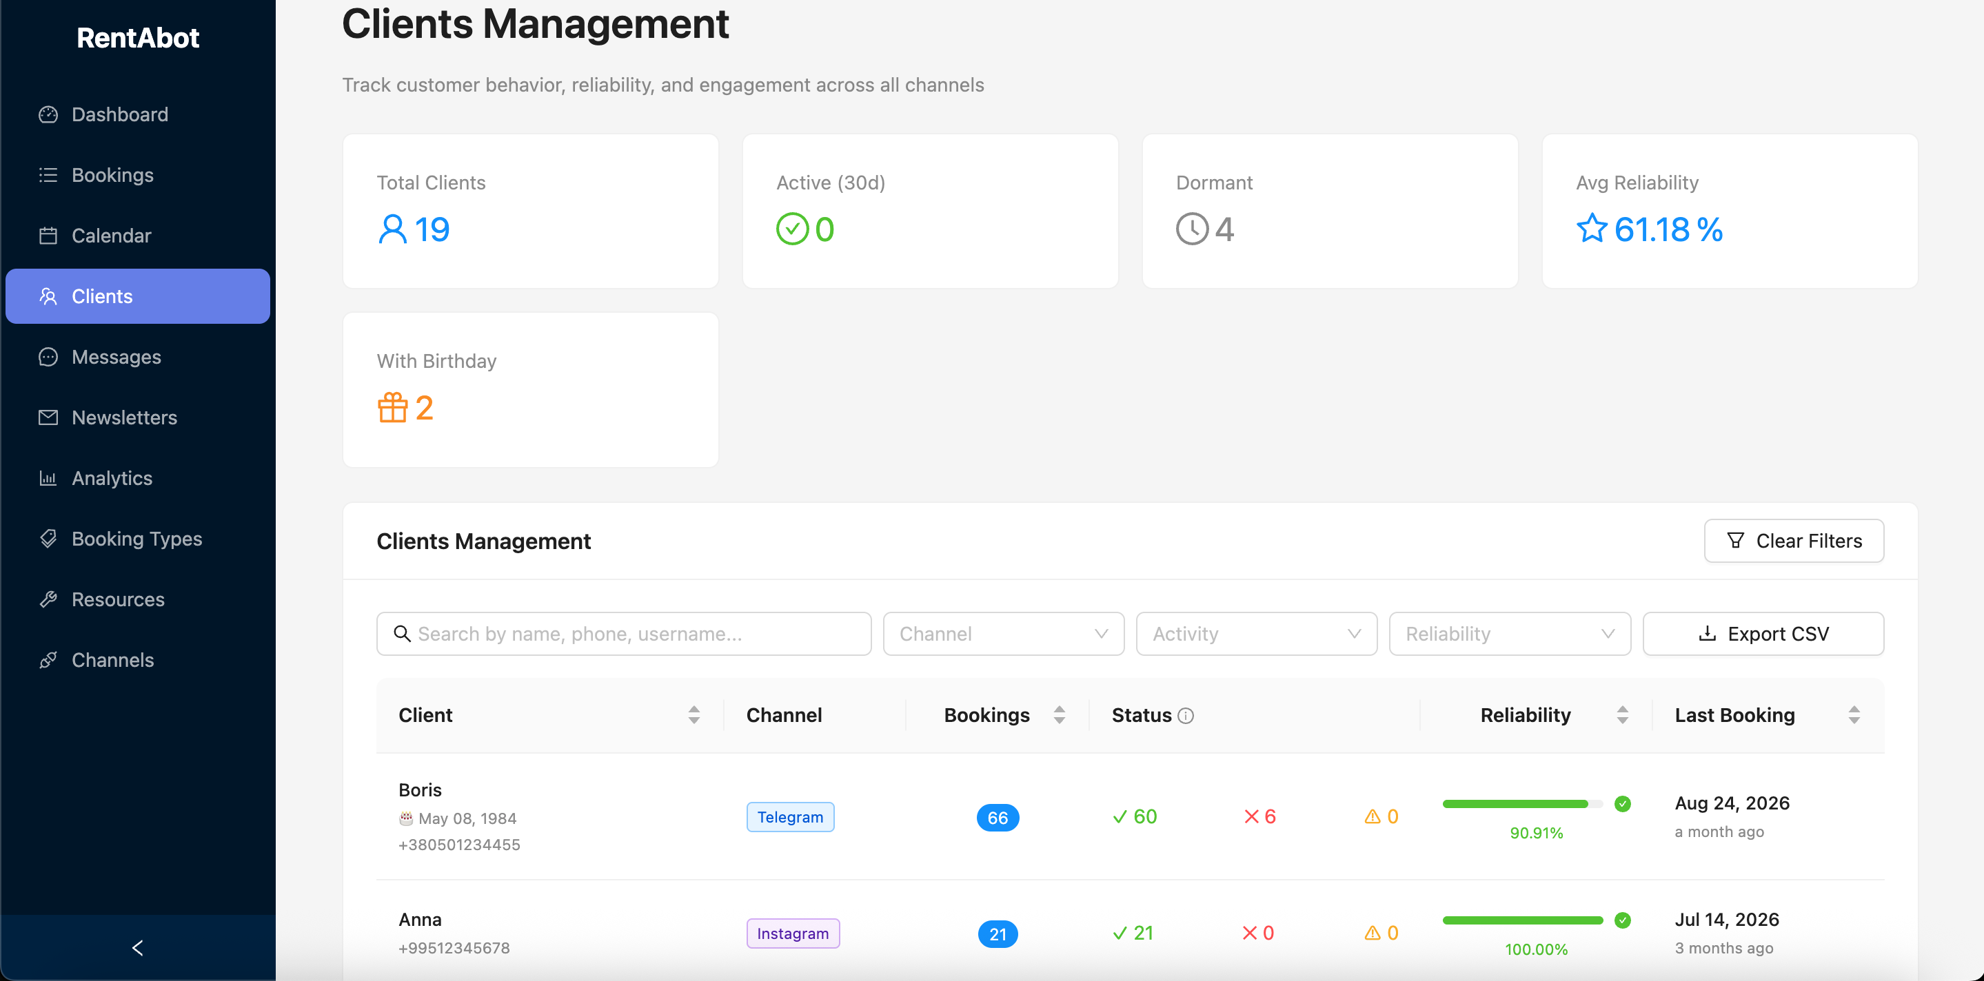Focus the search by name input field

pos(624,634)
